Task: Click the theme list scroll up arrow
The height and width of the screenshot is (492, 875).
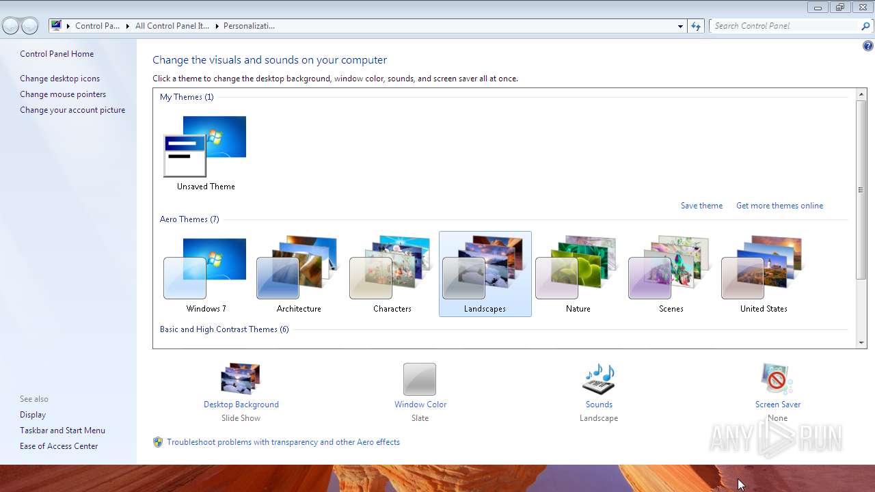Action: pos(861,94)
